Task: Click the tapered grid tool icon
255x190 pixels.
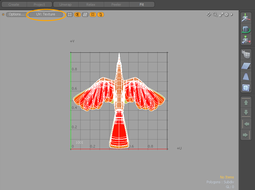Action: coord(246,77)
